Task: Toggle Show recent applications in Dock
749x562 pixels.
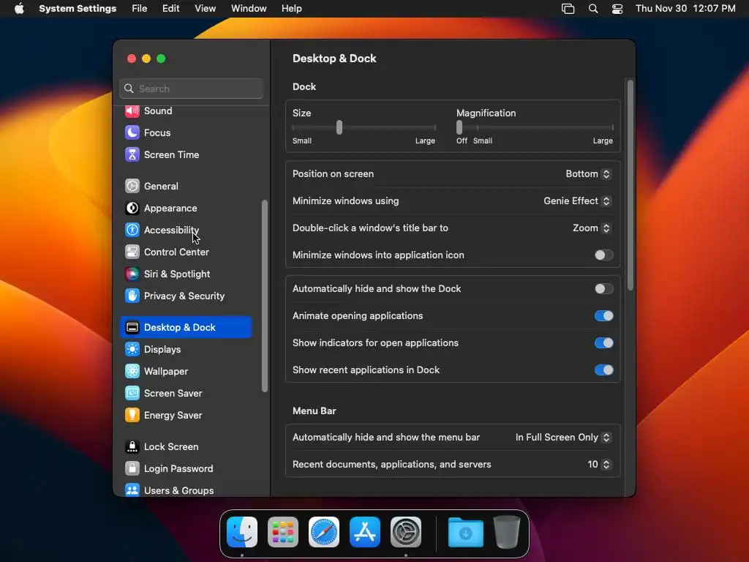Action: [603, 370]
